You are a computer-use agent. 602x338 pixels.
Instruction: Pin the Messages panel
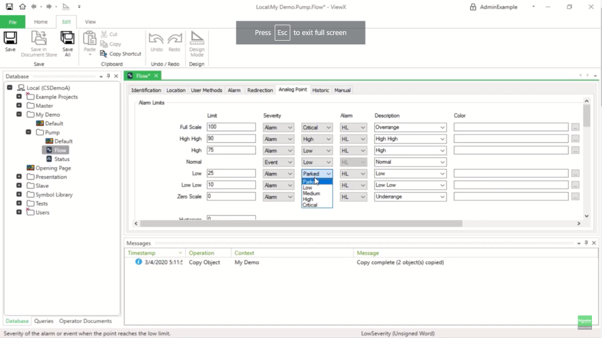click(586, 243)
